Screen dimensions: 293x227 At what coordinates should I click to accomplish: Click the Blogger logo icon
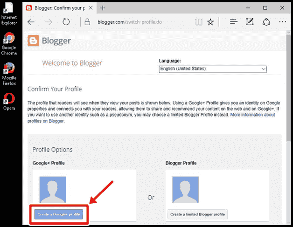33,41
